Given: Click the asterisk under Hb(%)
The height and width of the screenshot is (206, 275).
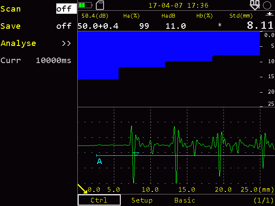Looking at the screenshot, I should 220,25.
